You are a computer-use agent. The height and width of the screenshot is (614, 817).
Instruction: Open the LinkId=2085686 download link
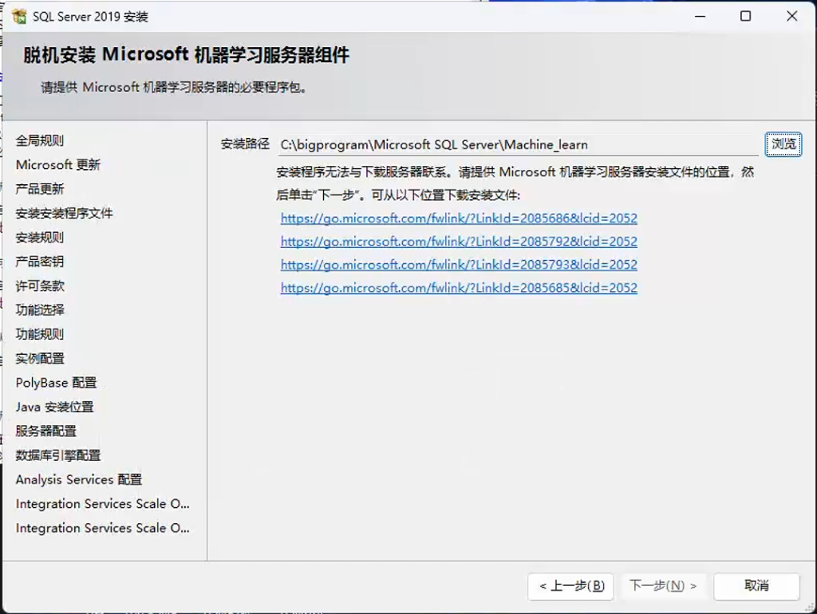pyautogui.click(x=459, y=218)
